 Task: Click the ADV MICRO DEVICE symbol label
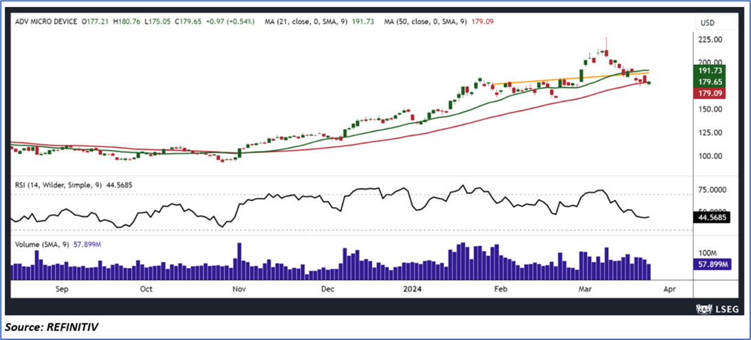coord(47,21)
